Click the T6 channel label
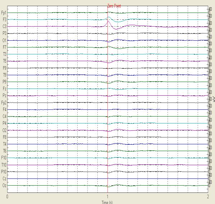The height and width of the screenshot is (204, 215). pos(5,151)
